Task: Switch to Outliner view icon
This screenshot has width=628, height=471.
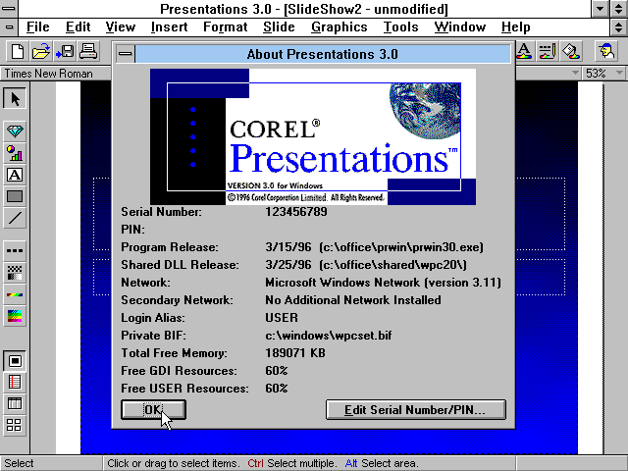Action: [15, 382]
